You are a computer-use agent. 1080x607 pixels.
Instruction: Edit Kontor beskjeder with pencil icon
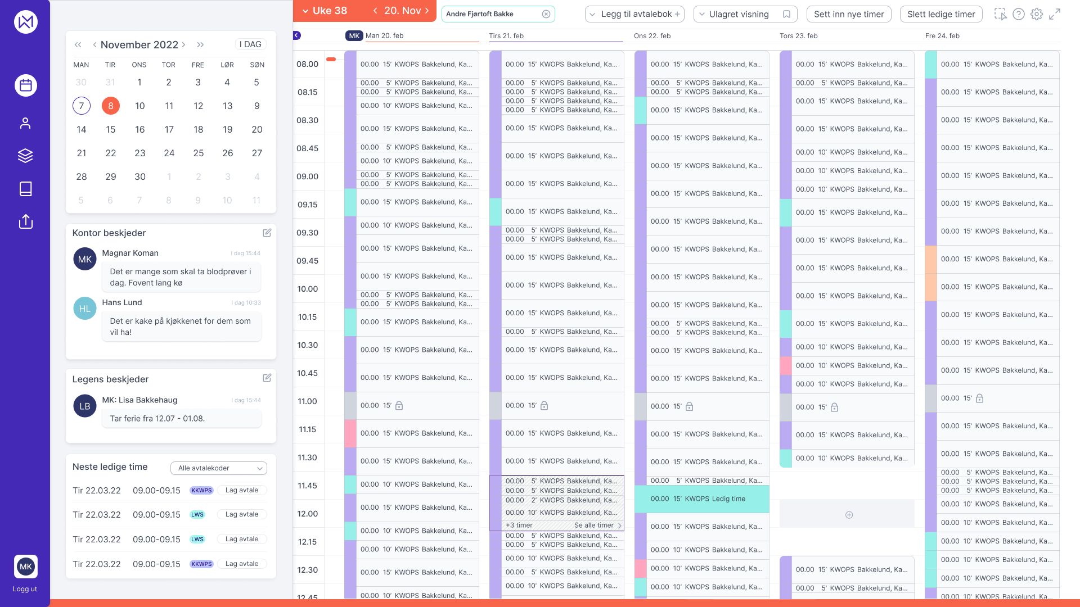tap(267, 233)
